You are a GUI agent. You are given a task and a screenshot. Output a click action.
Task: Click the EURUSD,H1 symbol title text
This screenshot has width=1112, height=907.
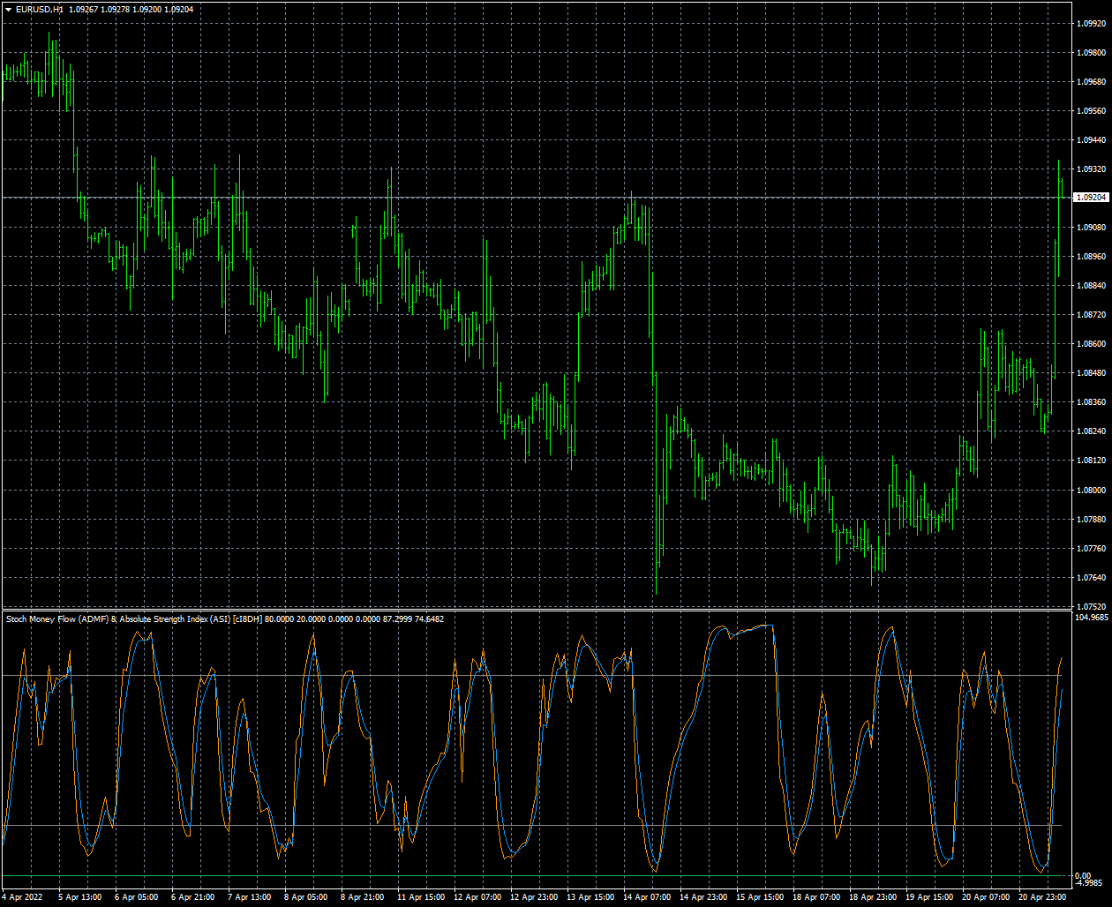point(39,9)
